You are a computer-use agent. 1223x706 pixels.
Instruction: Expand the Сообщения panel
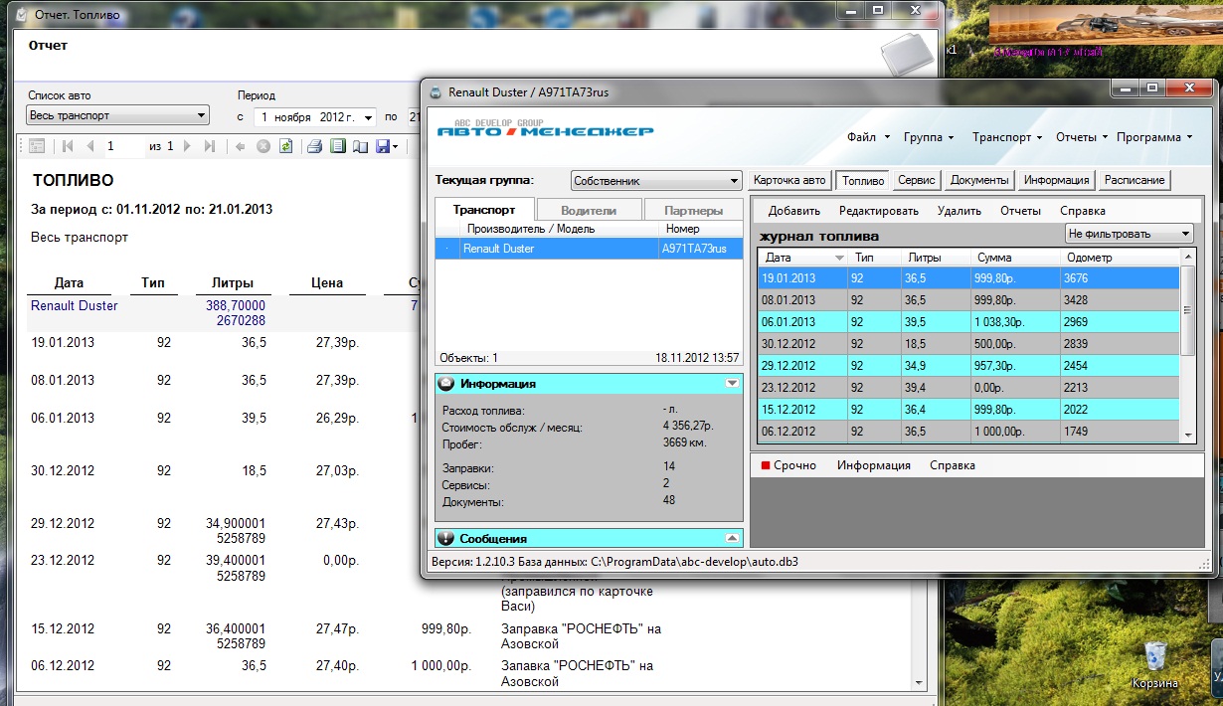(x=732, y=538)
